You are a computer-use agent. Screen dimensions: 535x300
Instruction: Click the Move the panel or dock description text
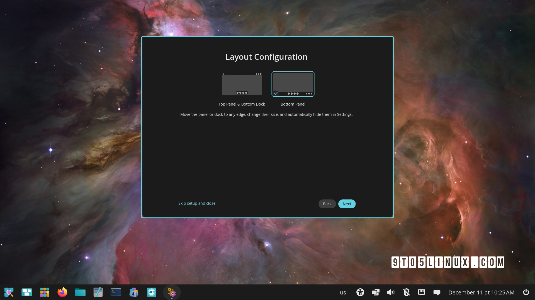coord(266,114)
